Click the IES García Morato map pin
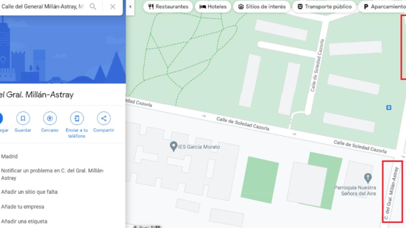The image size is (406, 228). point(173,146)
